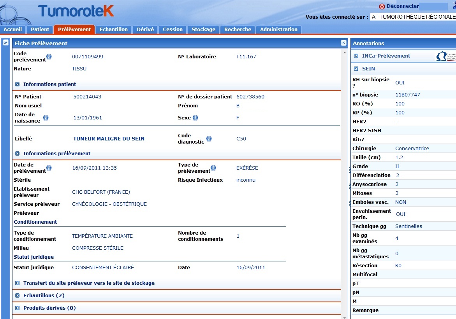This screenshot has width=456, height=319.
Task: Expand the Echantillons (2) section
Action: pos(18,296)
